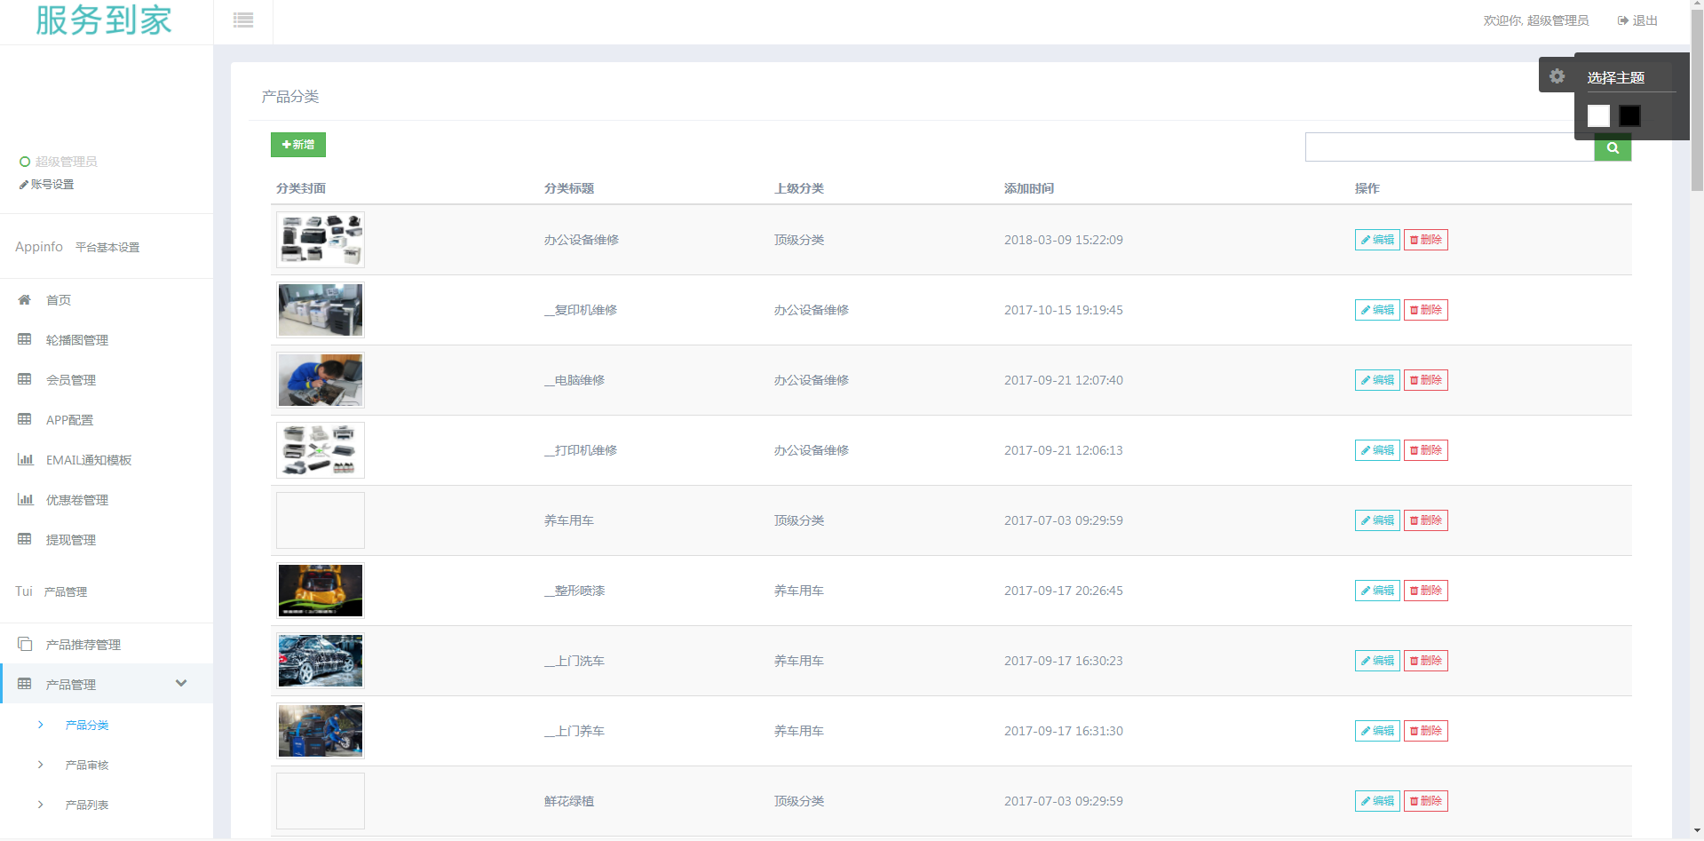Click the 2018-03-09 15:22:09 timestamp cell
Viewport: 1704px width, 841px height.
[x=1063, y=240]
